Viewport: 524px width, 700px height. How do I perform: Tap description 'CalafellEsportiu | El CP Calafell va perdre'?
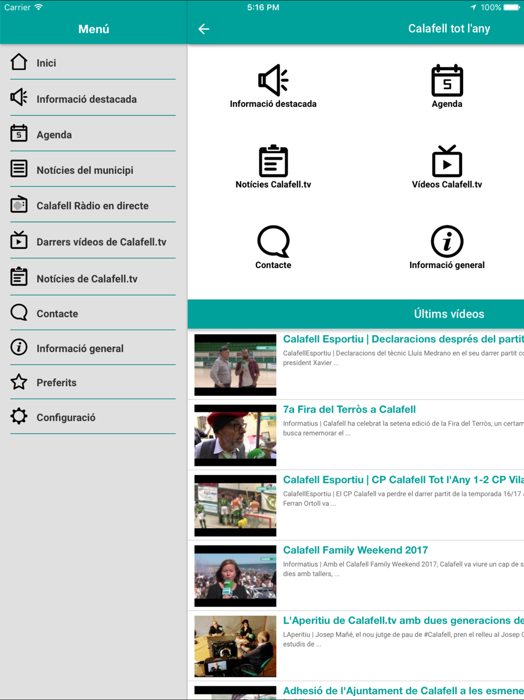tap(403, 499)
